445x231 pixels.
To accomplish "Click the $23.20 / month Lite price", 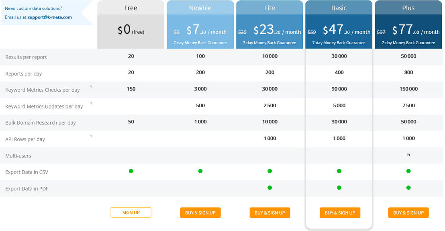I will click(x=277, y=30).
